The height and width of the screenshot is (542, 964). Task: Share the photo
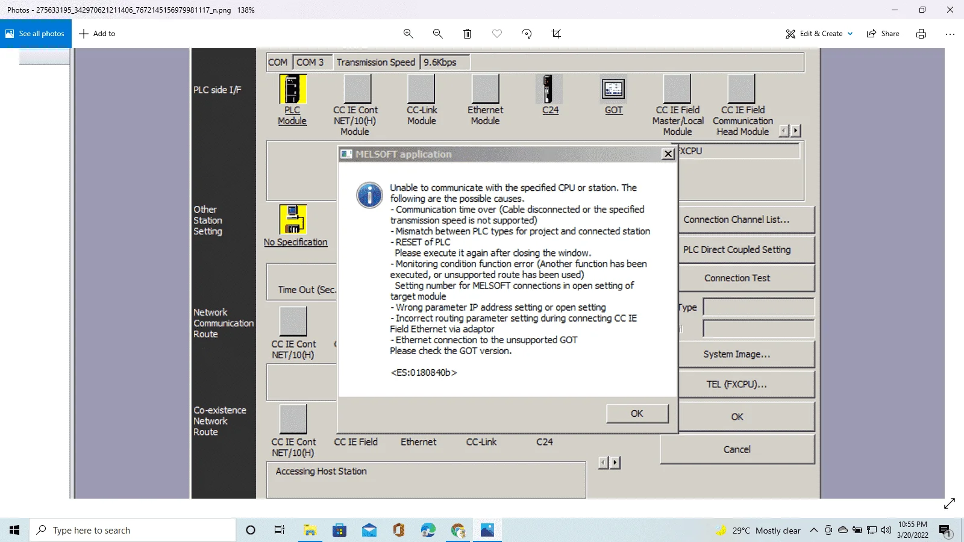(x=883, y=34)
